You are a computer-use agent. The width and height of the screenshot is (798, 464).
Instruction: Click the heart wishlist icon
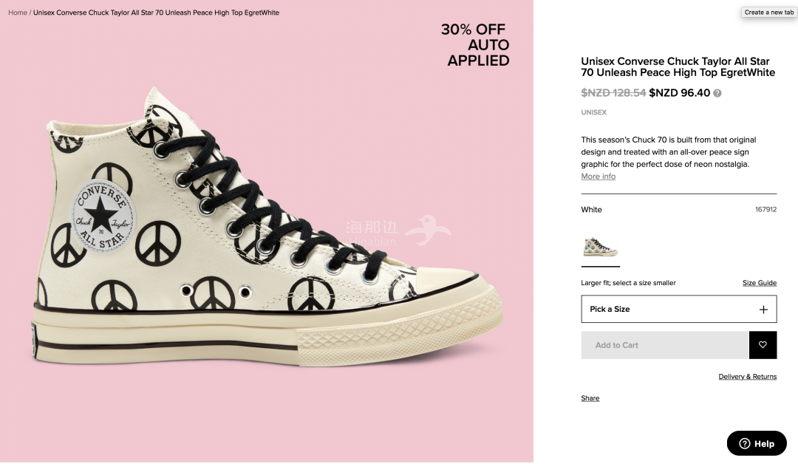pos(763,345)
